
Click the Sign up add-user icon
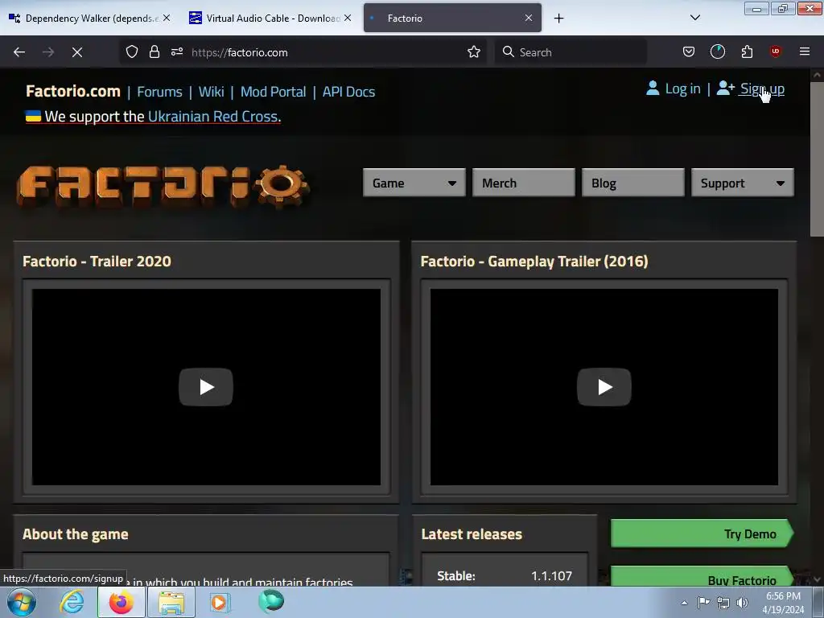pos(726,89)
